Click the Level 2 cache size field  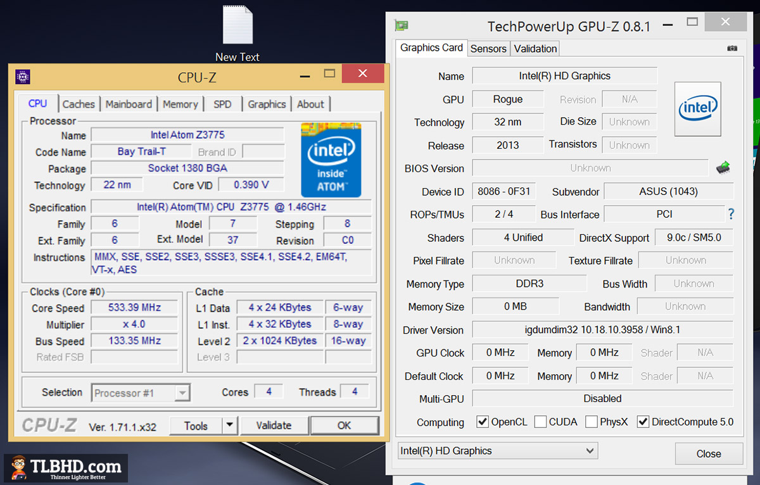[280, 341]
